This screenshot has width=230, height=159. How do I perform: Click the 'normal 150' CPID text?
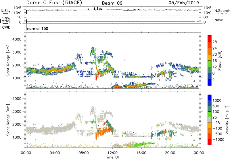[38, 28]
